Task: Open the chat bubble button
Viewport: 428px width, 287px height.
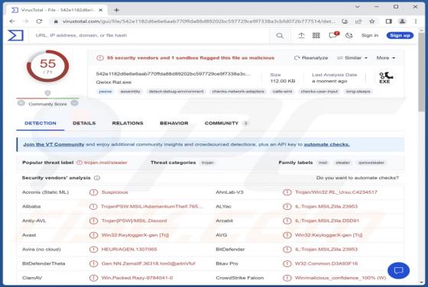Action: click(x=398, y=270)
